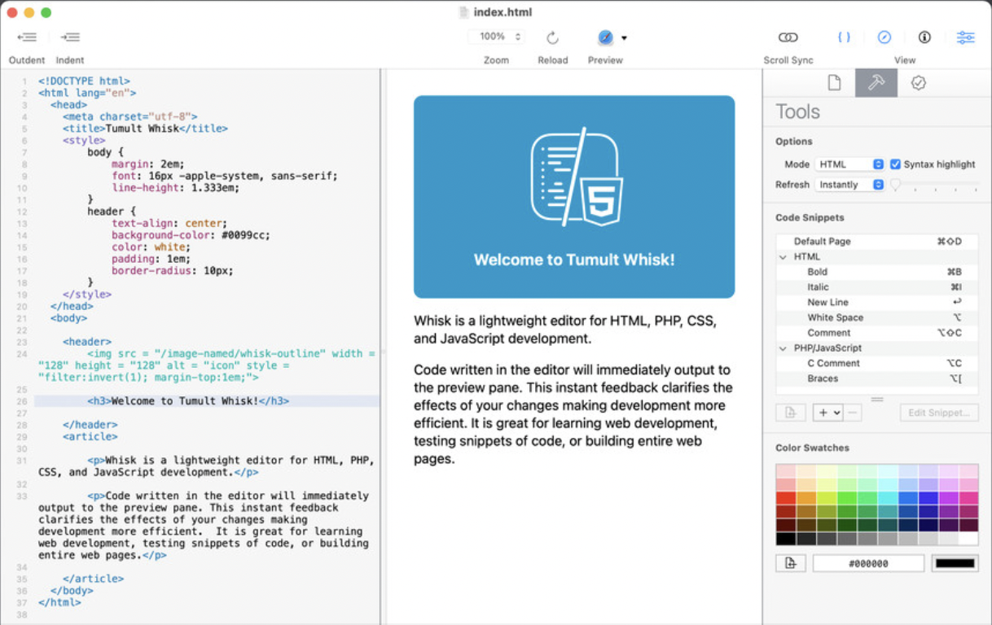Image resolution: width=992 pixels, height=625 pixels.
Task: Open the Mode dropdown showing HTML
Action: pyautogui.click(x=849, y=164)
